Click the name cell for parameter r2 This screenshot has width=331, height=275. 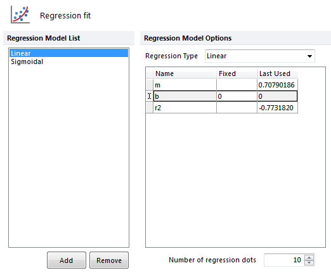185,108
